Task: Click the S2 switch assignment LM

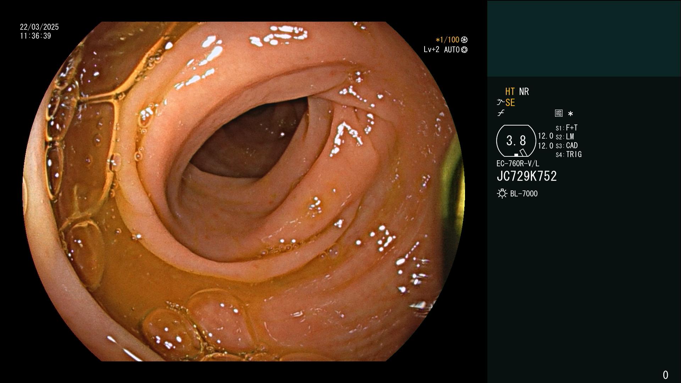Action: coord(565,137)
